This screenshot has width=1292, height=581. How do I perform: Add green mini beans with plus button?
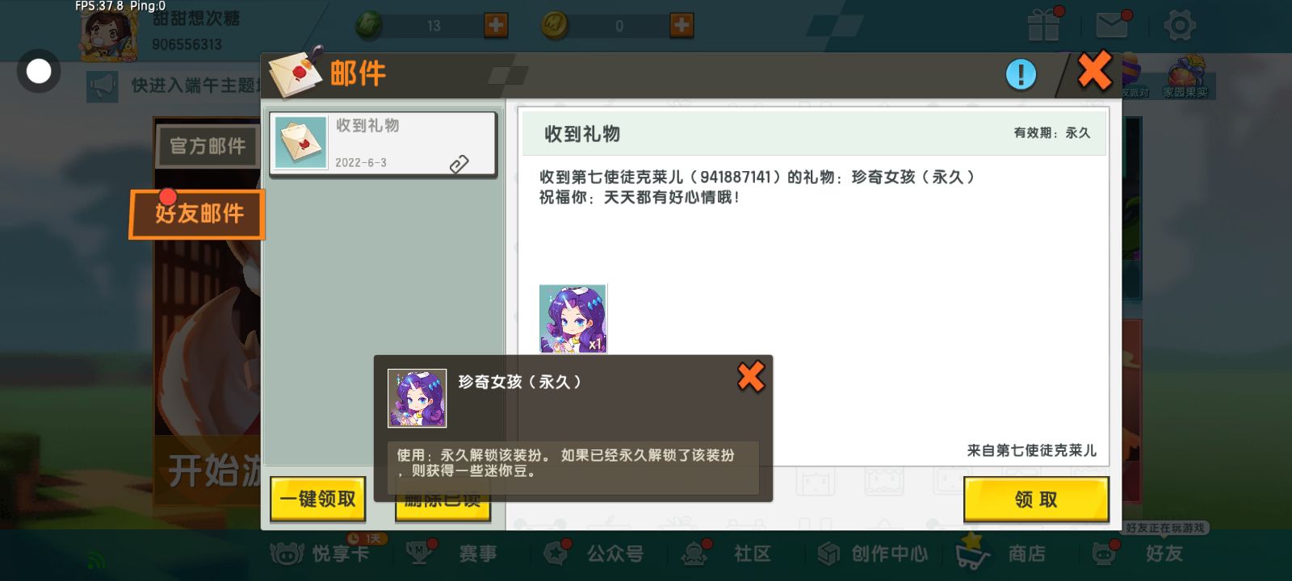coord(496,25)
